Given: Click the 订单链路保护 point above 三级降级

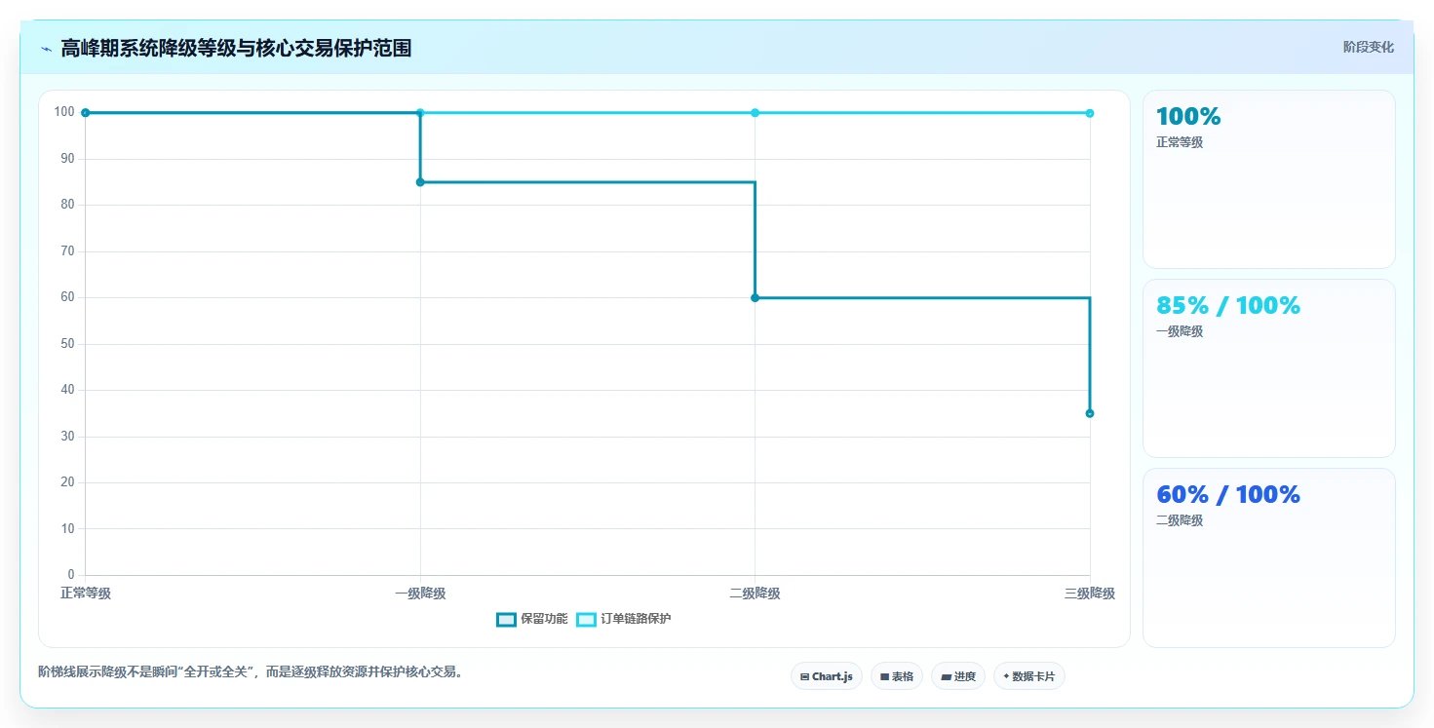Looking at the screenshot, I should (1090, 113).
